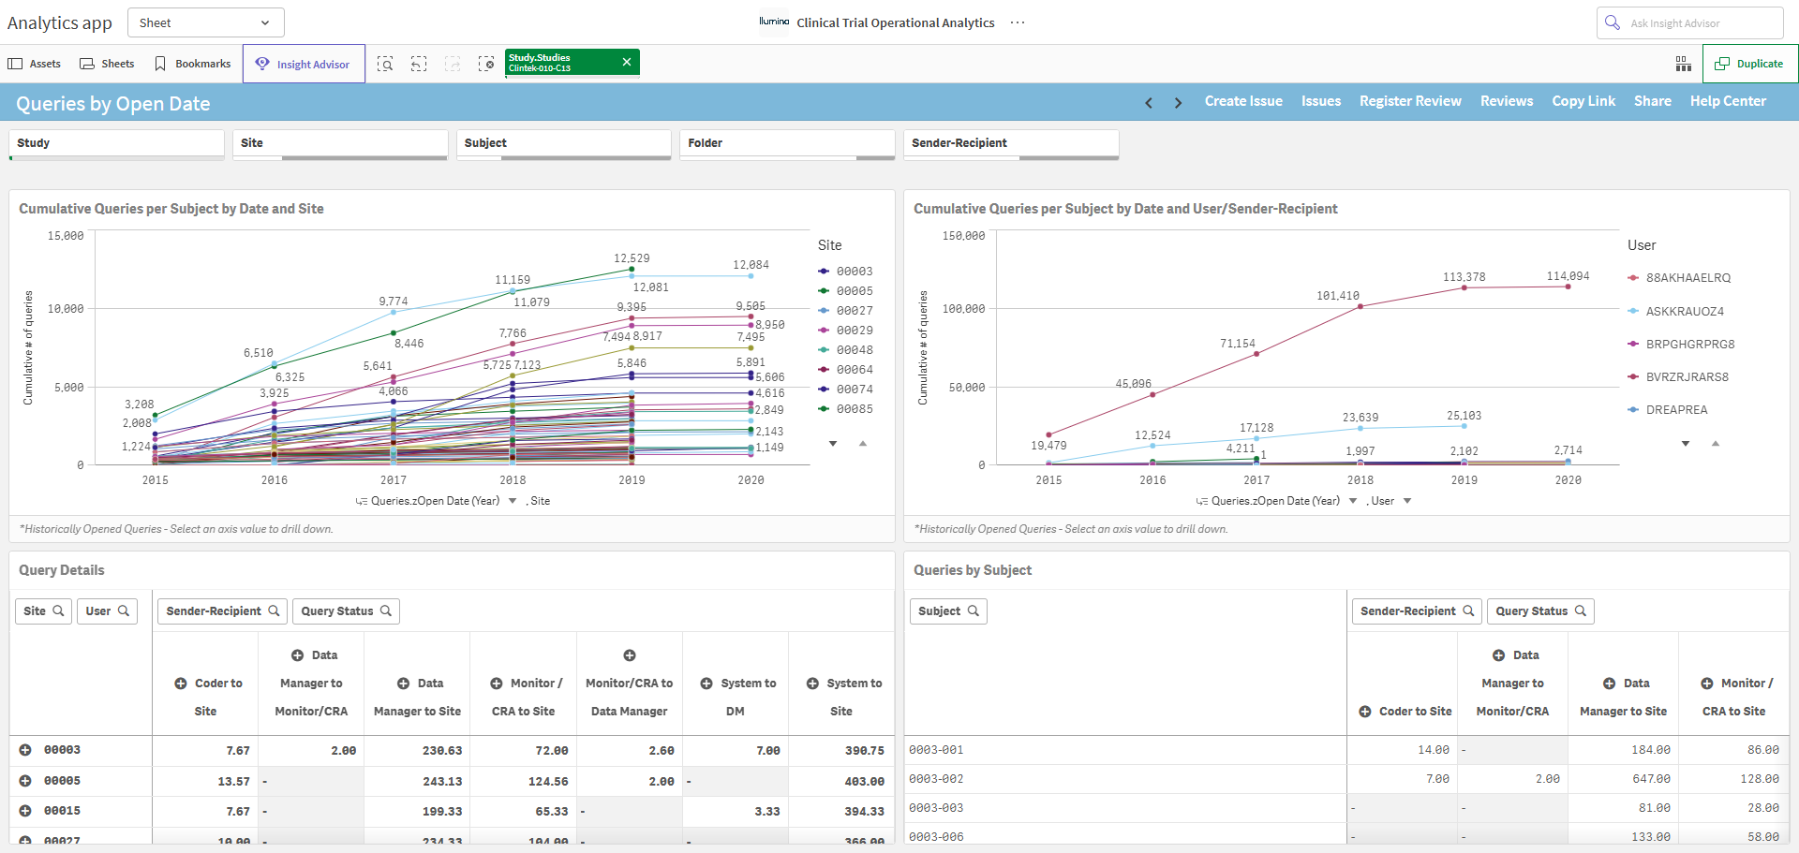The height and width of the screenshot is (853, 1799).
Task: Expand site row 00005
Action: point(25,781)
